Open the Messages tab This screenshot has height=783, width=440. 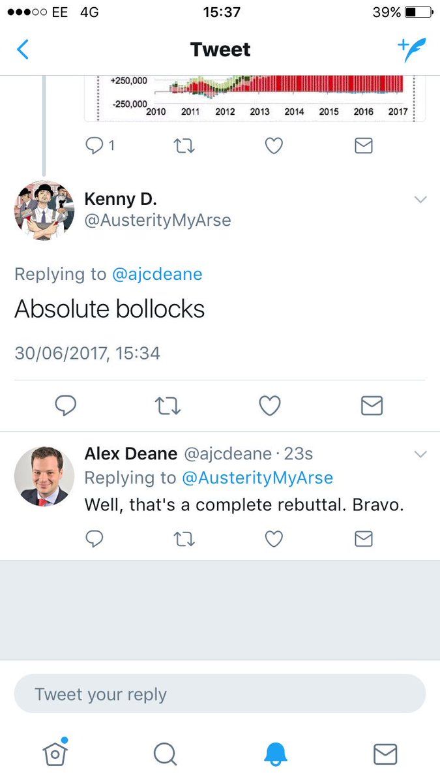385,754
